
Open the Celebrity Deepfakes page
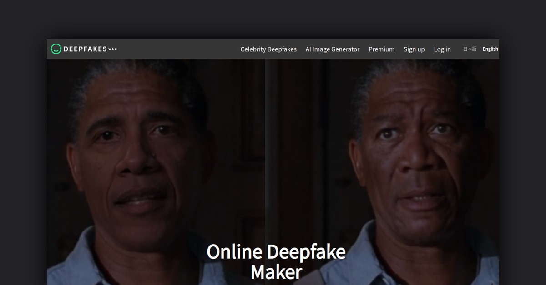pos(268,49)
